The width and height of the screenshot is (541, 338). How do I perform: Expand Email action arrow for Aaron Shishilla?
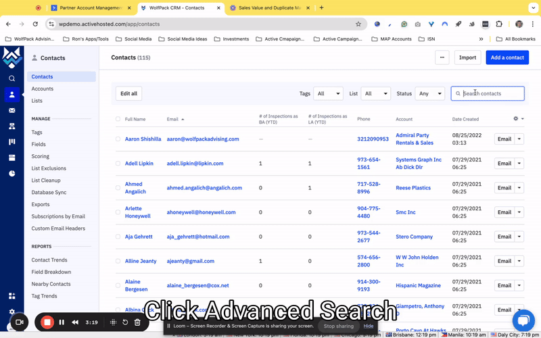coord(519,139)
